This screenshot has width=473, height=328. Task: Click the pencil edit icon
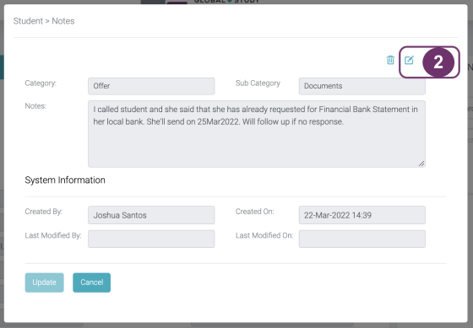[x=409, y=60]
